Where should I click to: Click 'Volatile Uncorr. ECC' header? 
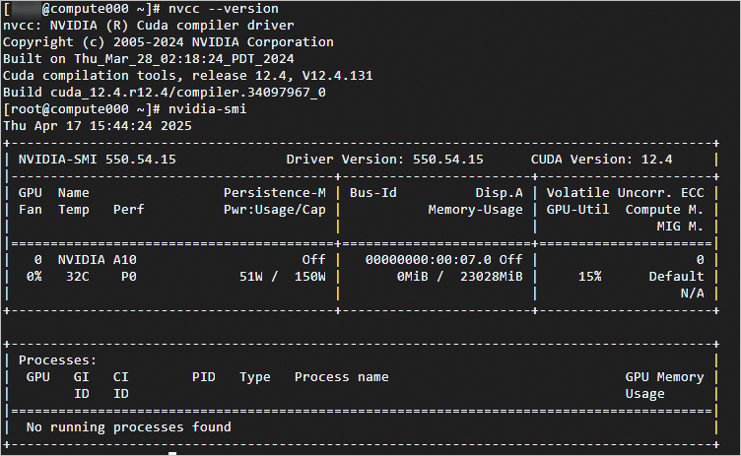625,193
